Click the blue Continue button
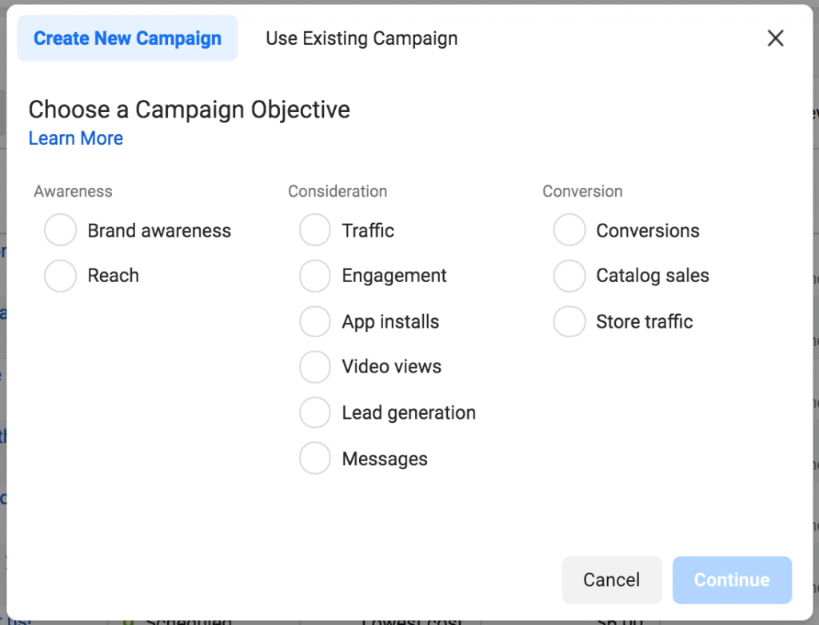 pos(732,580)
